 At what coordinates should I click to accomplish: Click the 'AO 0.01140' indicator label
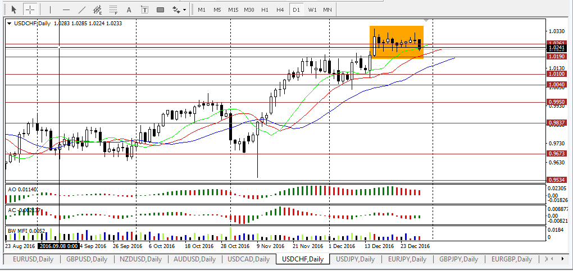22,190
